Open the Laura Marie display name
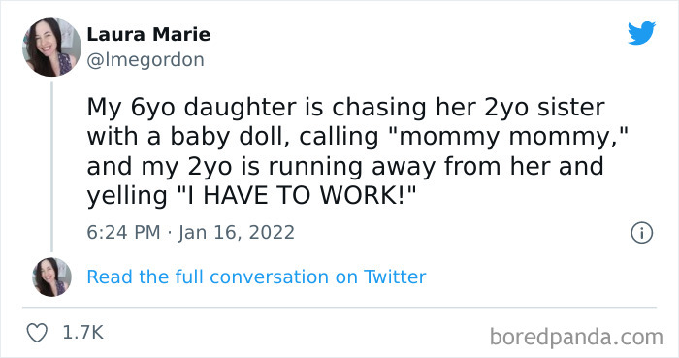This screenshot has width=679, height=358. click(x=148, y=35)
